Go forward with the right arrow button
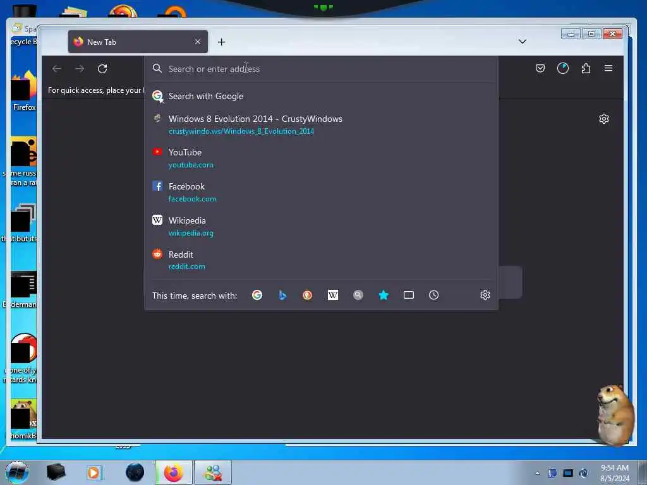The image size is (647, 485). click(80, 68)
